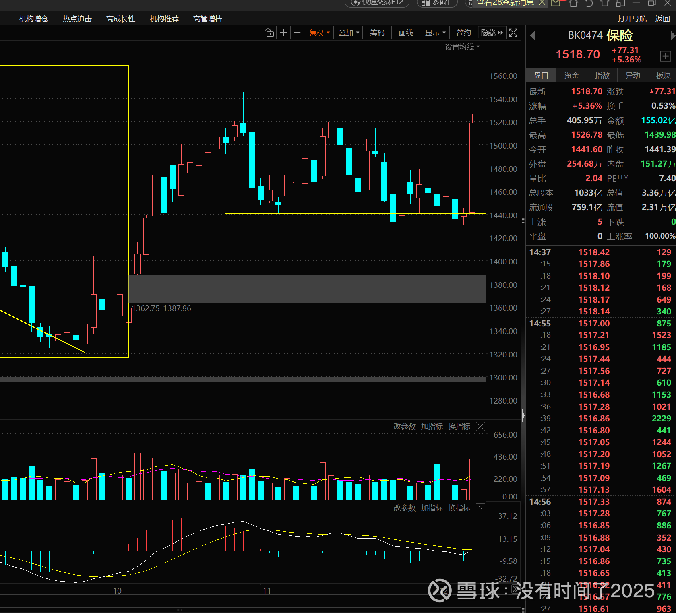676x613 pixels.
Task: Click the 返回 button
Action: 663,19
